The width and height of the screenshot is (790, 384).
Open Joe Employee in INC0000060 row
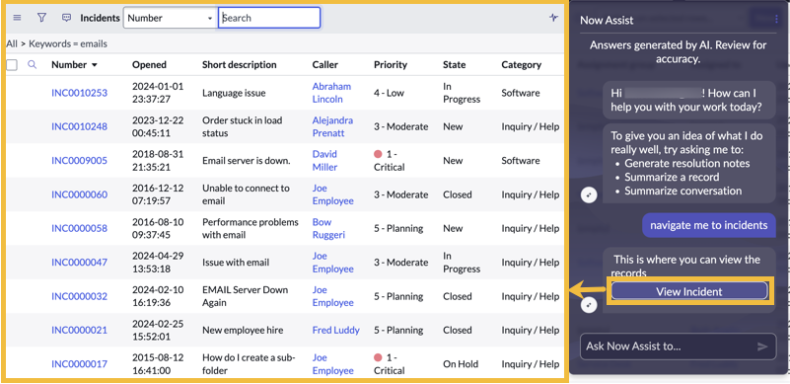[333, 194]
